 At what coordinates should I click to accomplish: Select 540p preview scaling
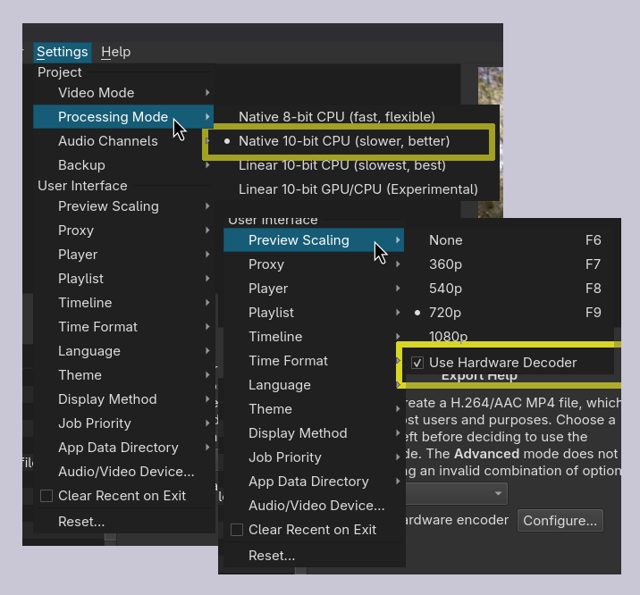(x=445, y=289)
